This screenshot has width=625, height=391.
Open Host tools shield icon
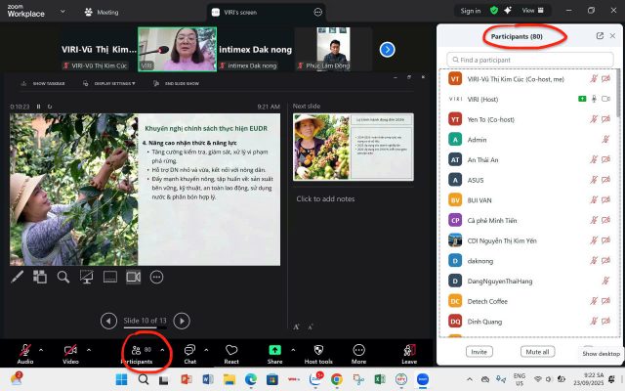(318, 350)
